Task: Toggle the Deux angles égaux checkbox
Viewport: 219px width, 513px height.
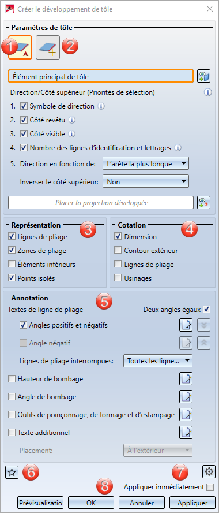Action: pos(206,309)
